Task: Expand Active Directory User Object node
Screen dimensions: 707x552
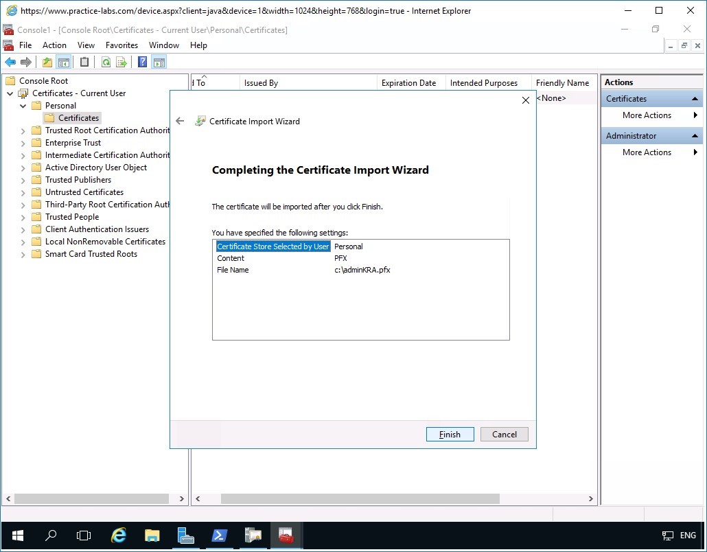Action: click(23, 168)
